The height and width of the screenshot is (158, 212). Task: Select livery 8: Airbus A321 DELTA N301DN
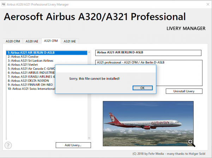pos(31,81)
